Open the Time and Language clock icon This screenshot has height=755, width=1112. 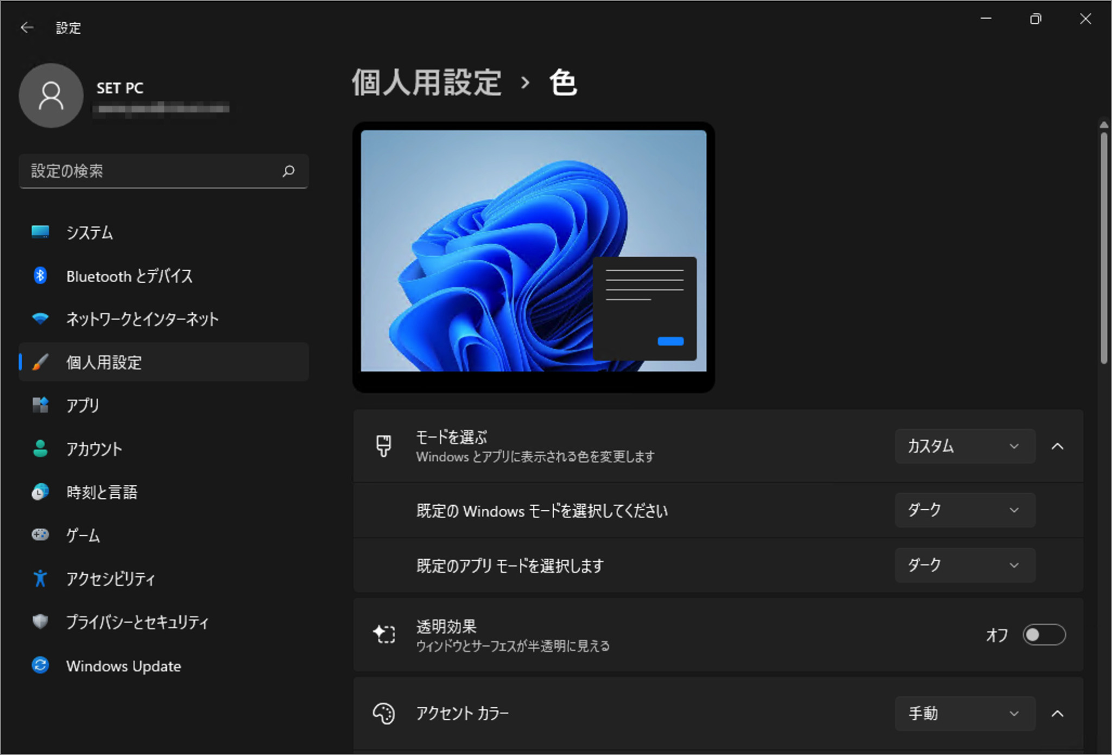tap(40, 492)
